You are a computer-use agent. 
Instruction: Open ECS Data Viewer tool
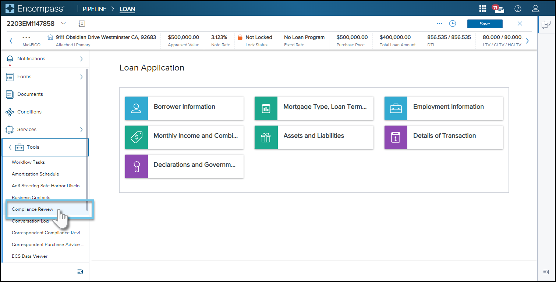point(30,256)
